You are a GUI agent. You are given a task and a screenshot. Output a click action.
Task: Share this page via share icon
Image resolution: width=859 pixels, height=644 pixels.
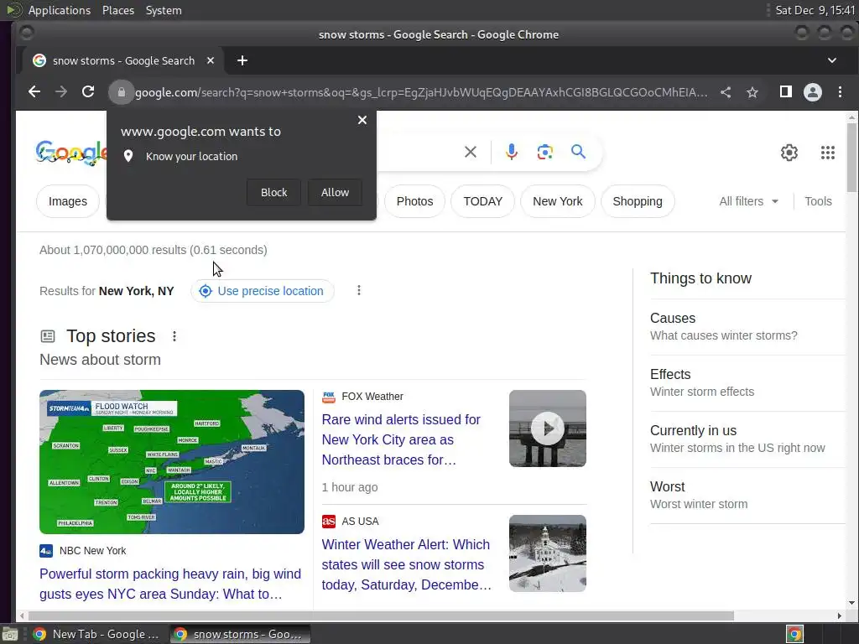pos(726,92)
